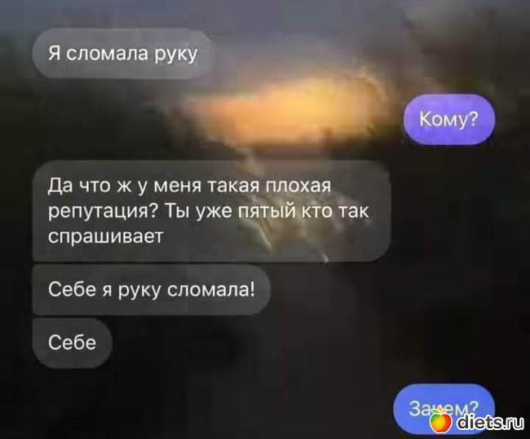Tap the purple "Кому?" reply bubble
This screenshot has height=439, width=530.
pyautogui.click(x=449, y=119)
